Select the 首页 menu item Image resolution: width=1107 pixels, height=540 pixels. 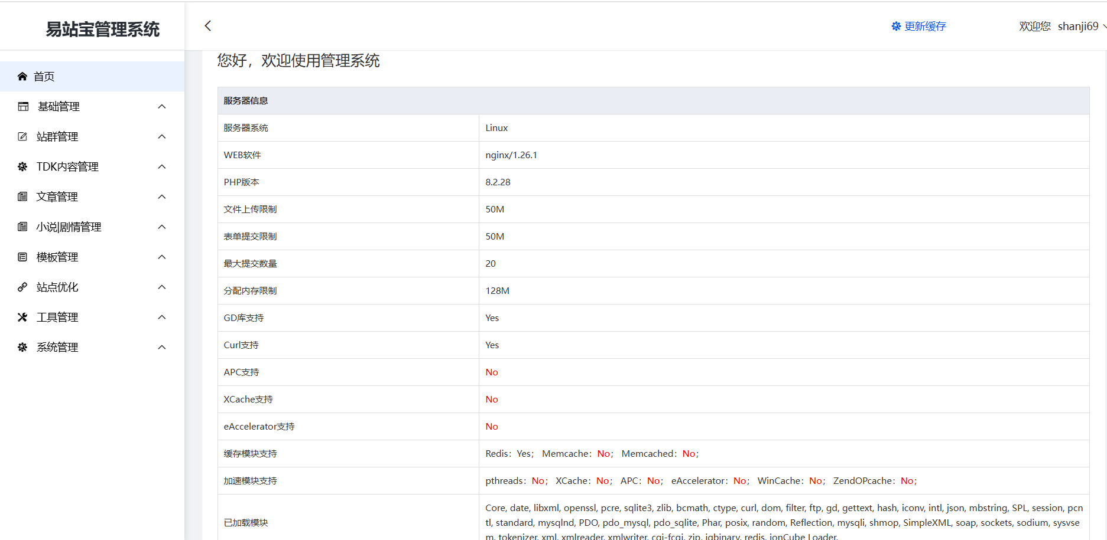(44, 76)
